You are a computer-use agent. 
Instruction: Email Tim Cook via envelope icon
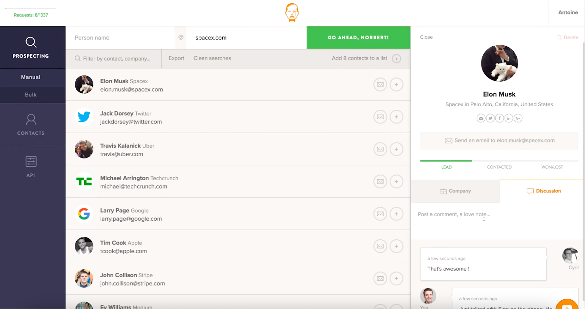380,247
